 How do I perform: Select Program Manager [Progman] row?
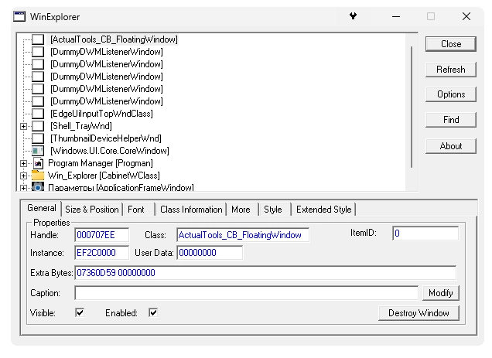[101, 163]
